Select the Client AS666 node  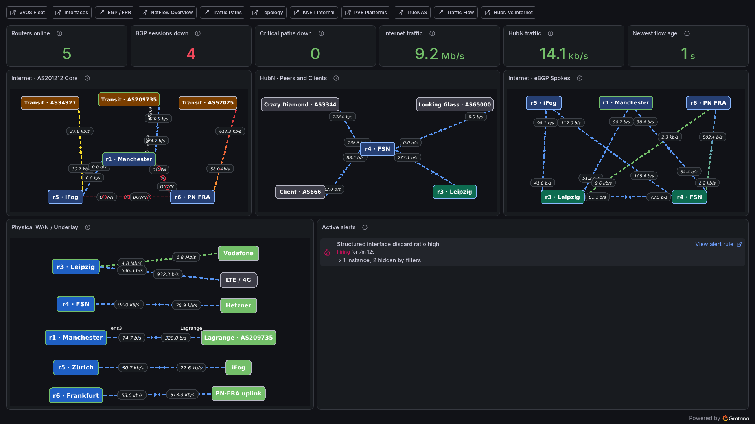[x=300, y=192]
